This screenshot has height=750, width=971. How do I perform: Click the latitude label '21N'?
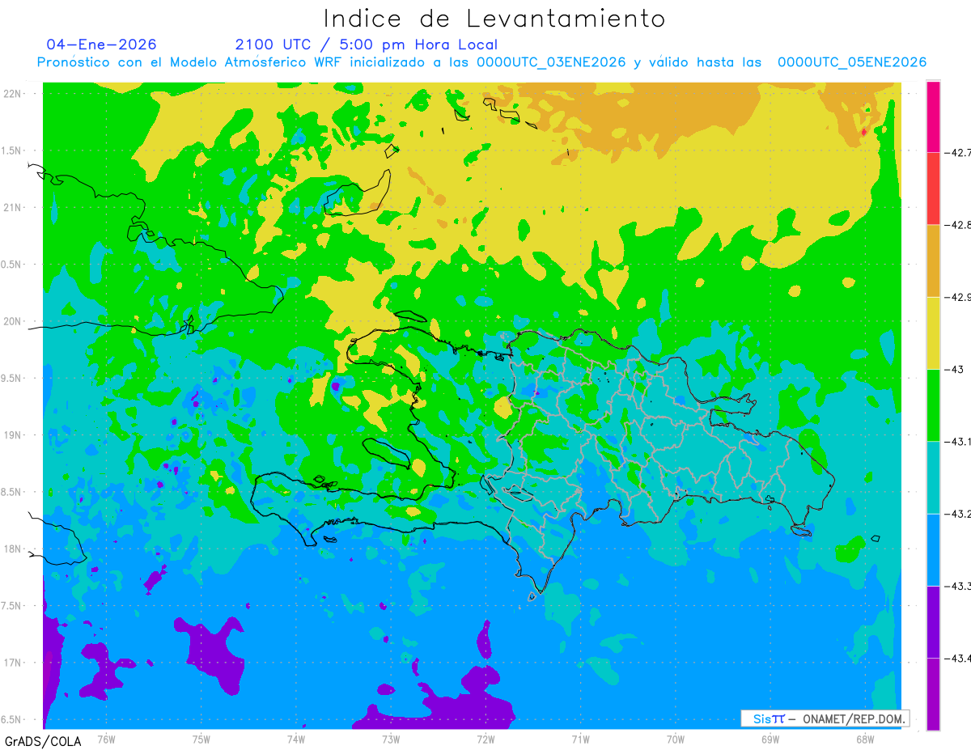point(12,207)
